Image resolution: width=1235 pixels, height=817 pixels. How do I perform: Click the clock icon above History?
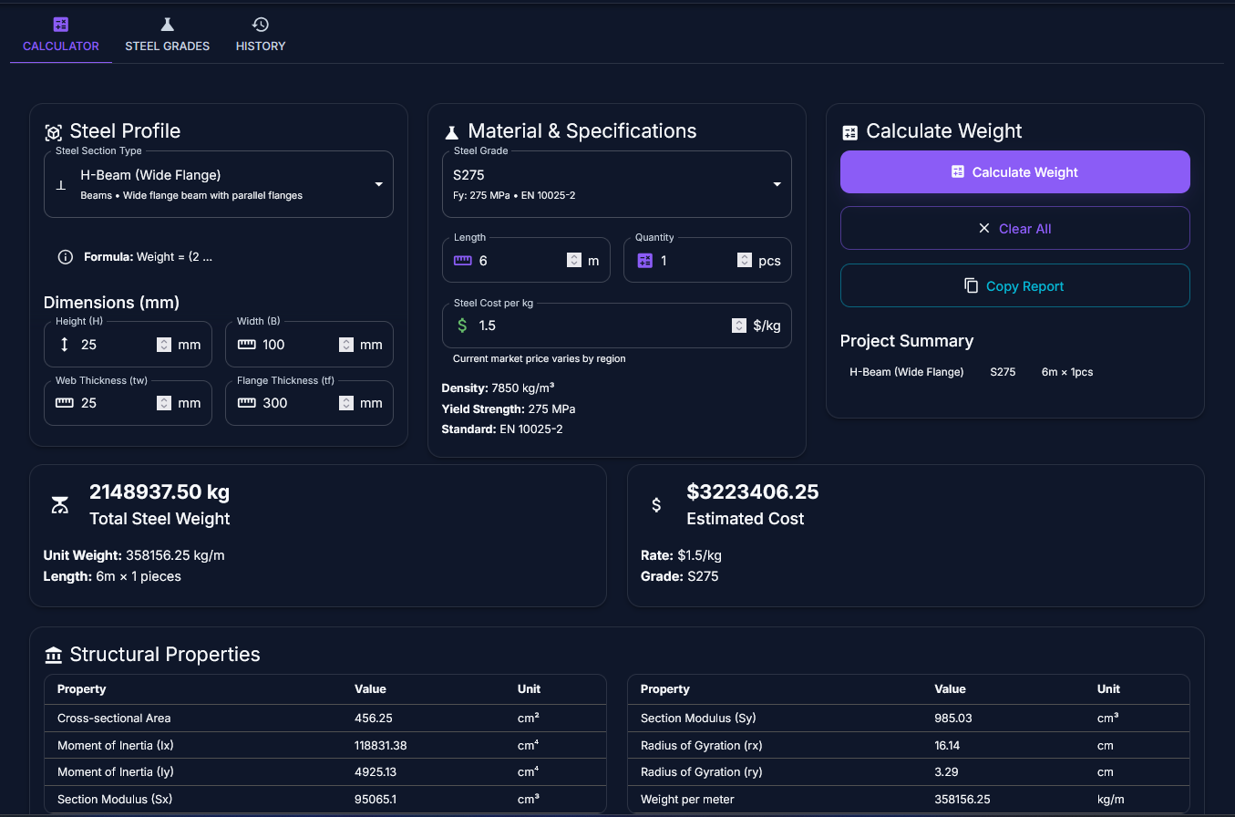tap(261, 25)
